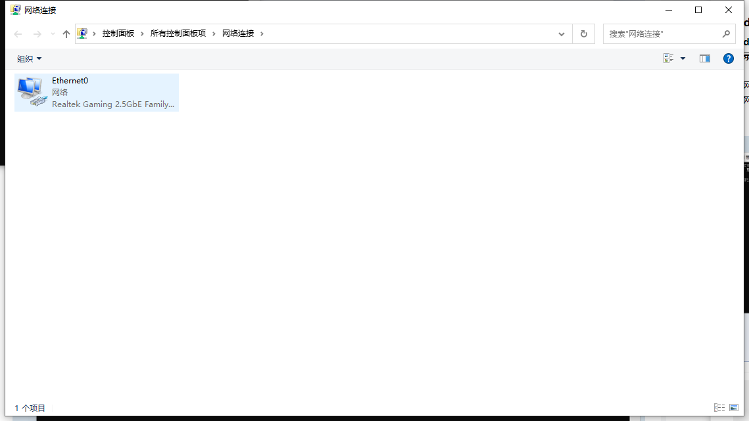
Task: Click the change view icon on the toolbar
Action: 669,58
